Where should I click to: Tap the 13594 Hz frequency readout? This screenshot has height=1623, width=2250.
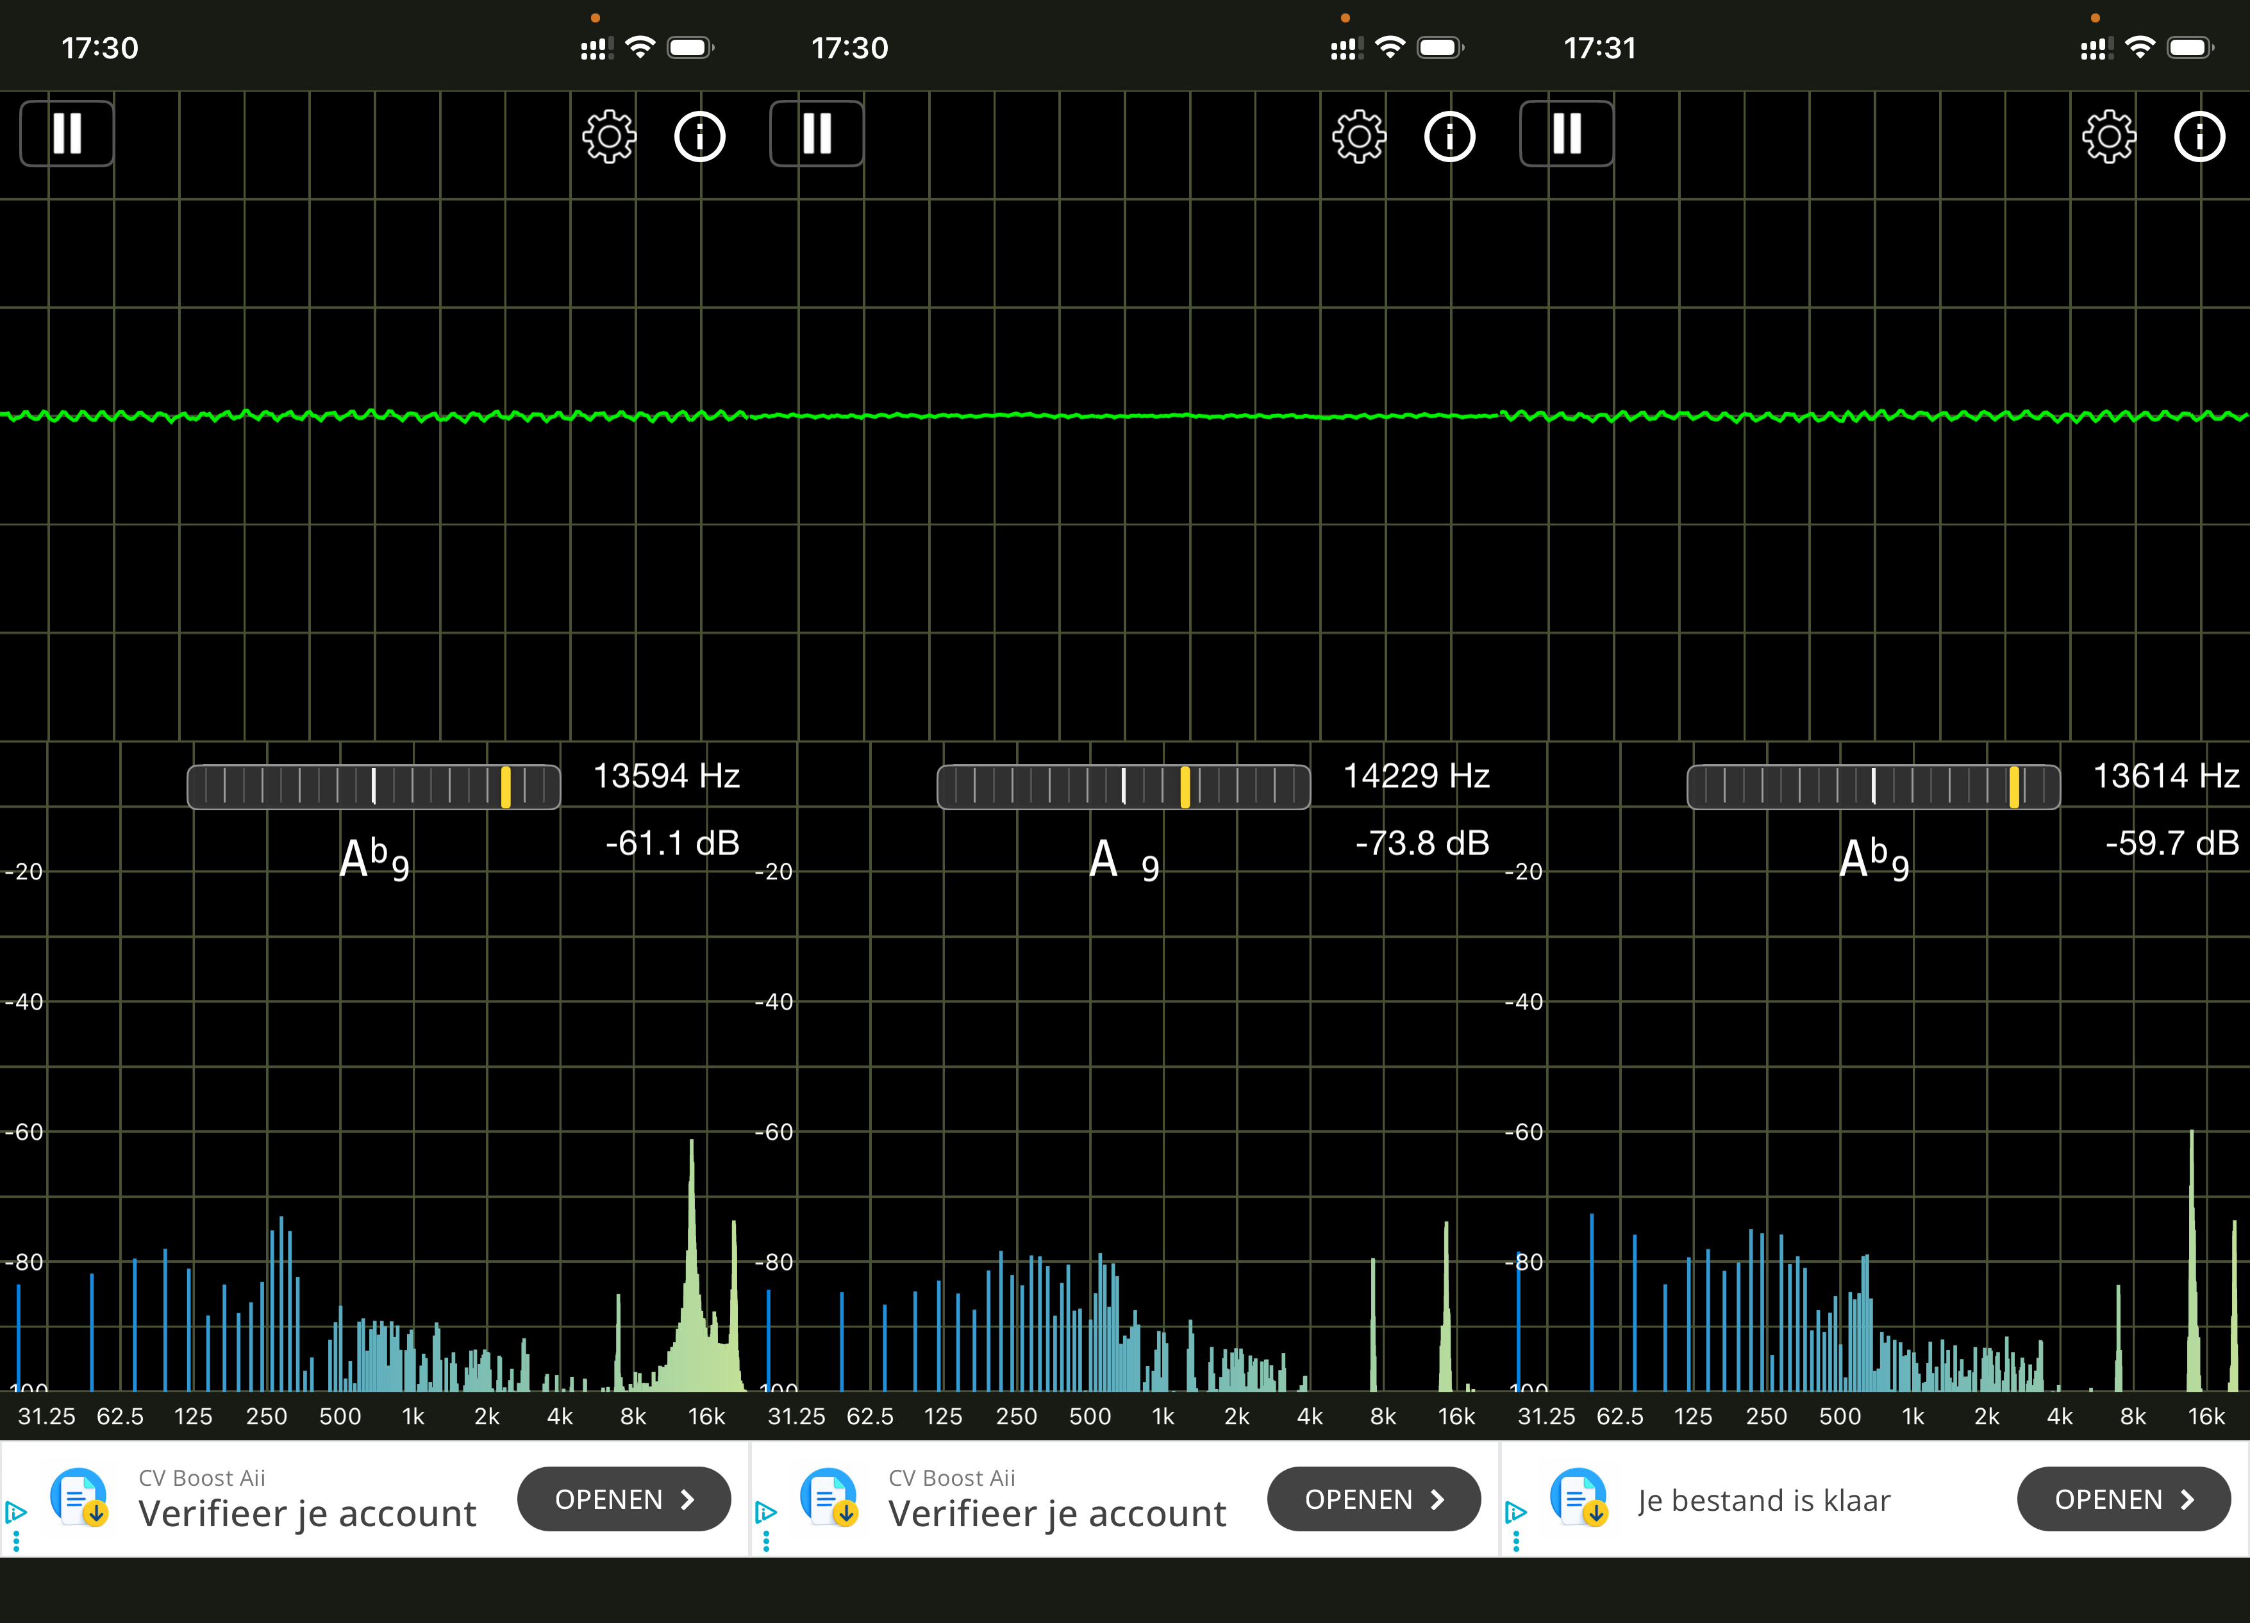(667, 776)
